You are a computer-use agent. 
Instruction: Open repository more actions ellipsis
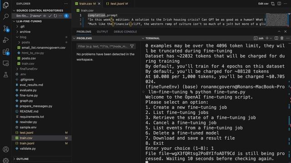pyautogui.click(x=60, y=16)
